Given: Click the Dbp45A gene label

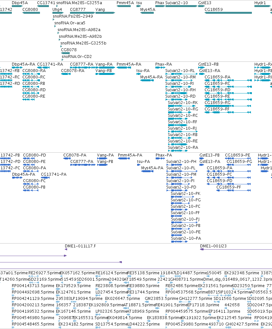Looking at the screenshot, I should tap(20, 3).
